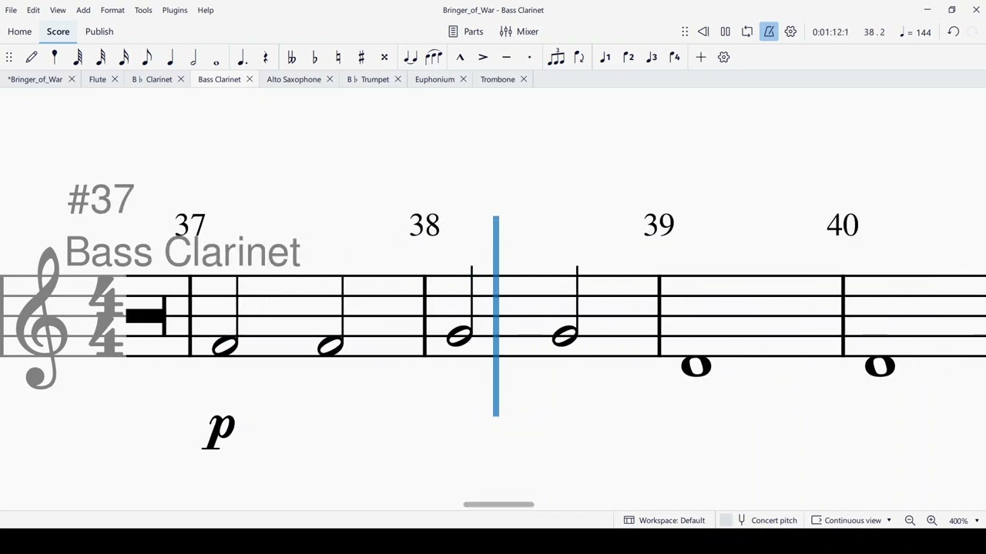Open the Edit menu
The height and width of the screenshot is (554, 986).
click(x=33, y=10)
